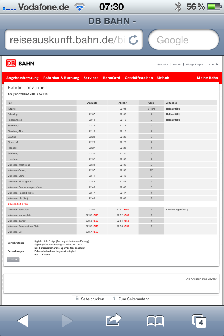Click the Gleis column header
The image size is (224, 336).
coord(151,103)
